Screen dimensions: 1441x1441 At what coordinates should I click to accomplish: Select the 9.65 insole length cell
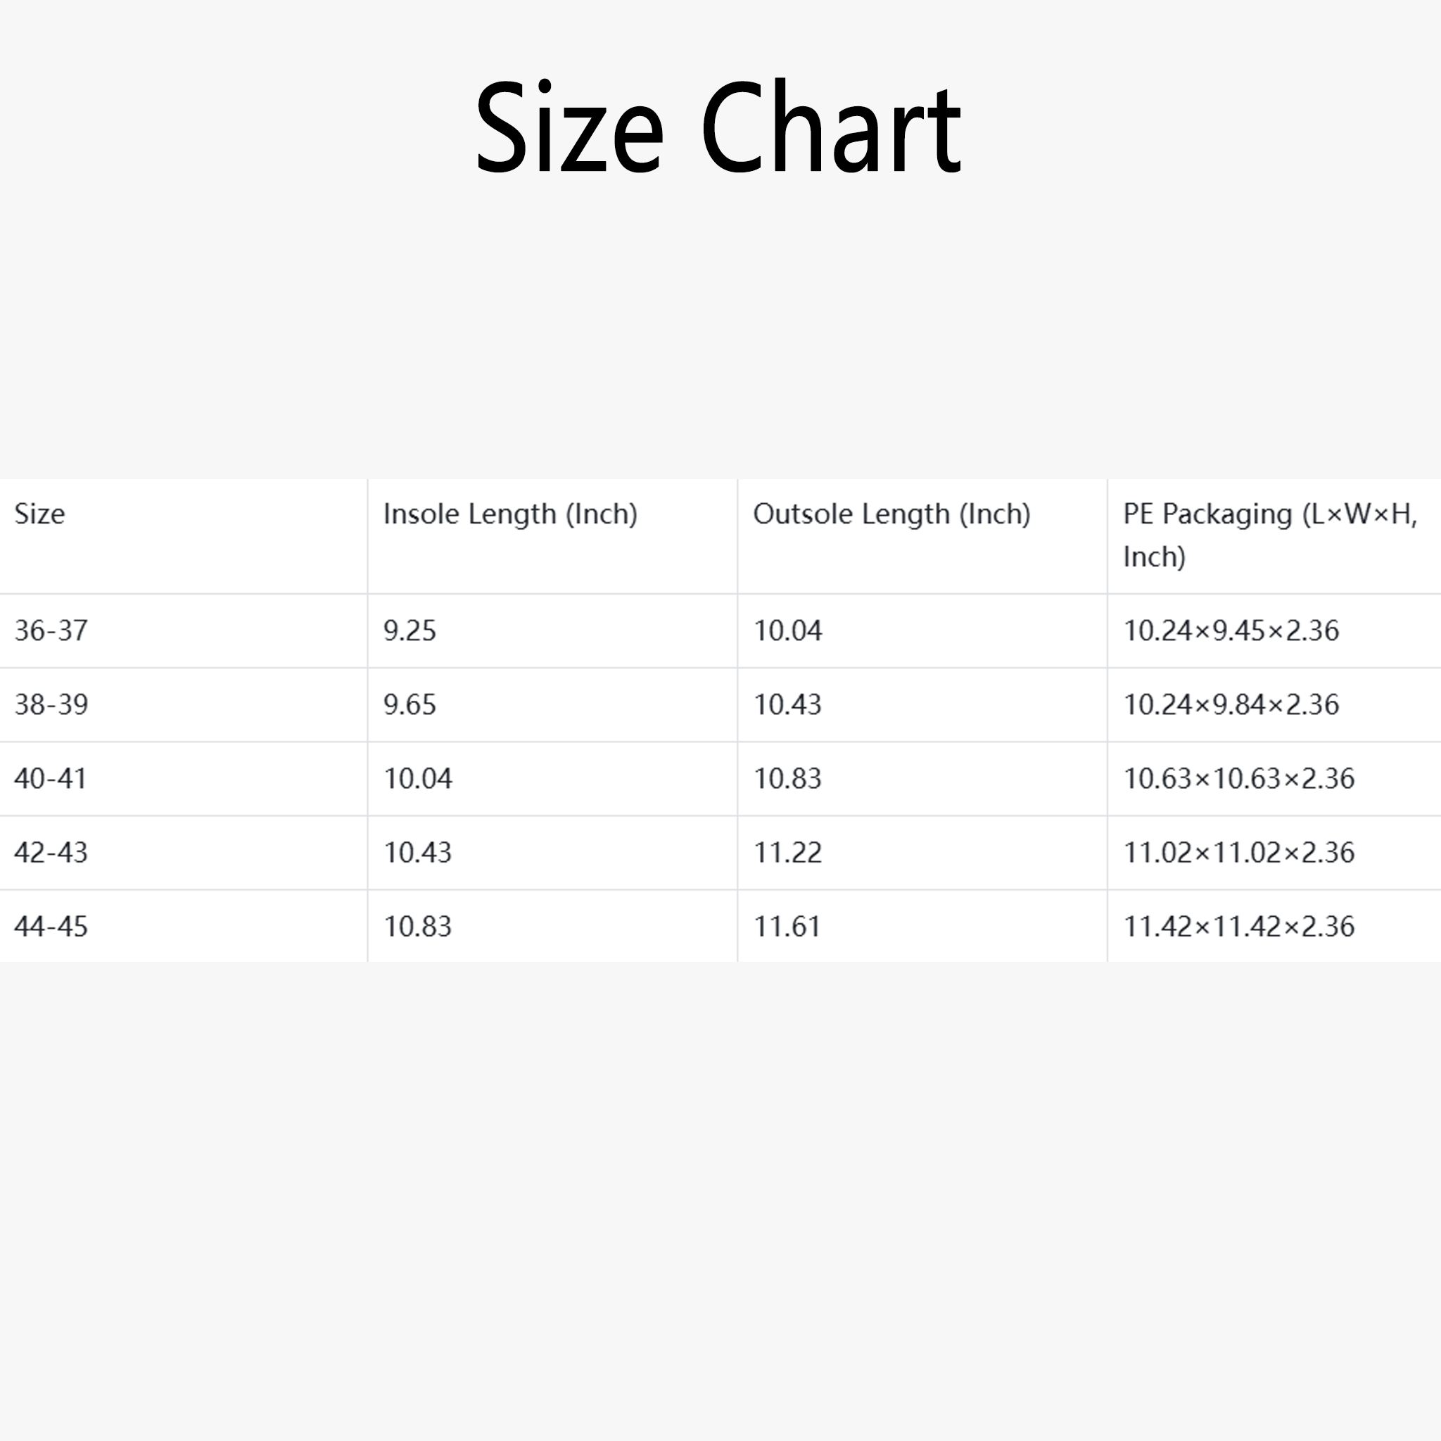[x=410, y=705]
